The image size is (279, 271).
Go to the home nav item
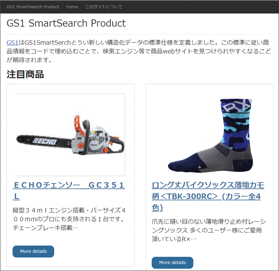pos(72,7)
